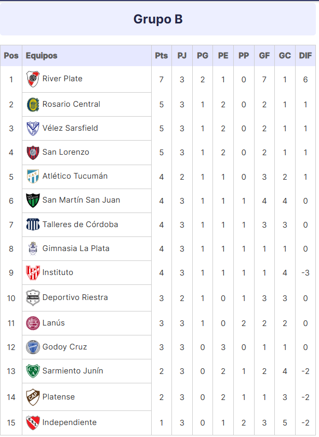Open the Godoy Cruz team name

64,347
